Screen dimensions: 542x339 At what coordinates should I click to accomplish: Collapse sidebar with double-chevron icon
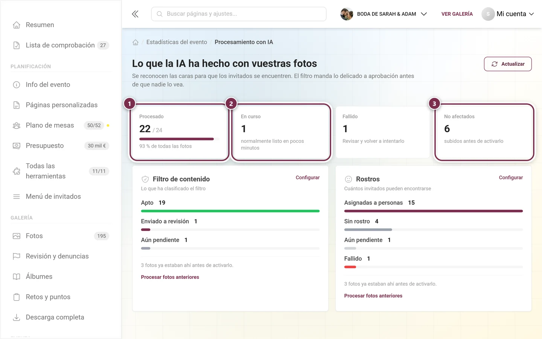tap(135, 14)
